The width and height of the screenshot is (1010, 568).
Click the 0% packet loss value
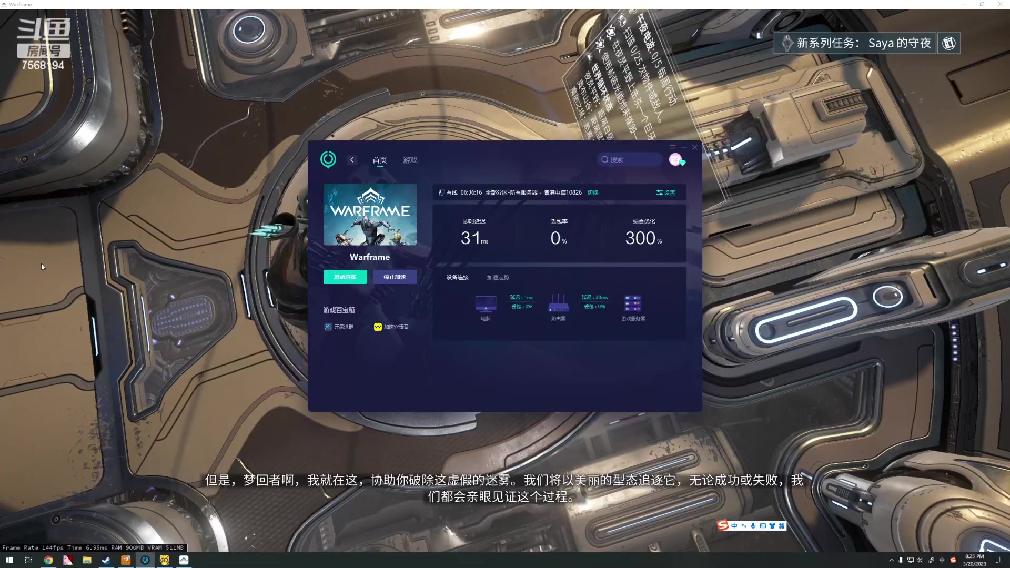tap(559, 238)
